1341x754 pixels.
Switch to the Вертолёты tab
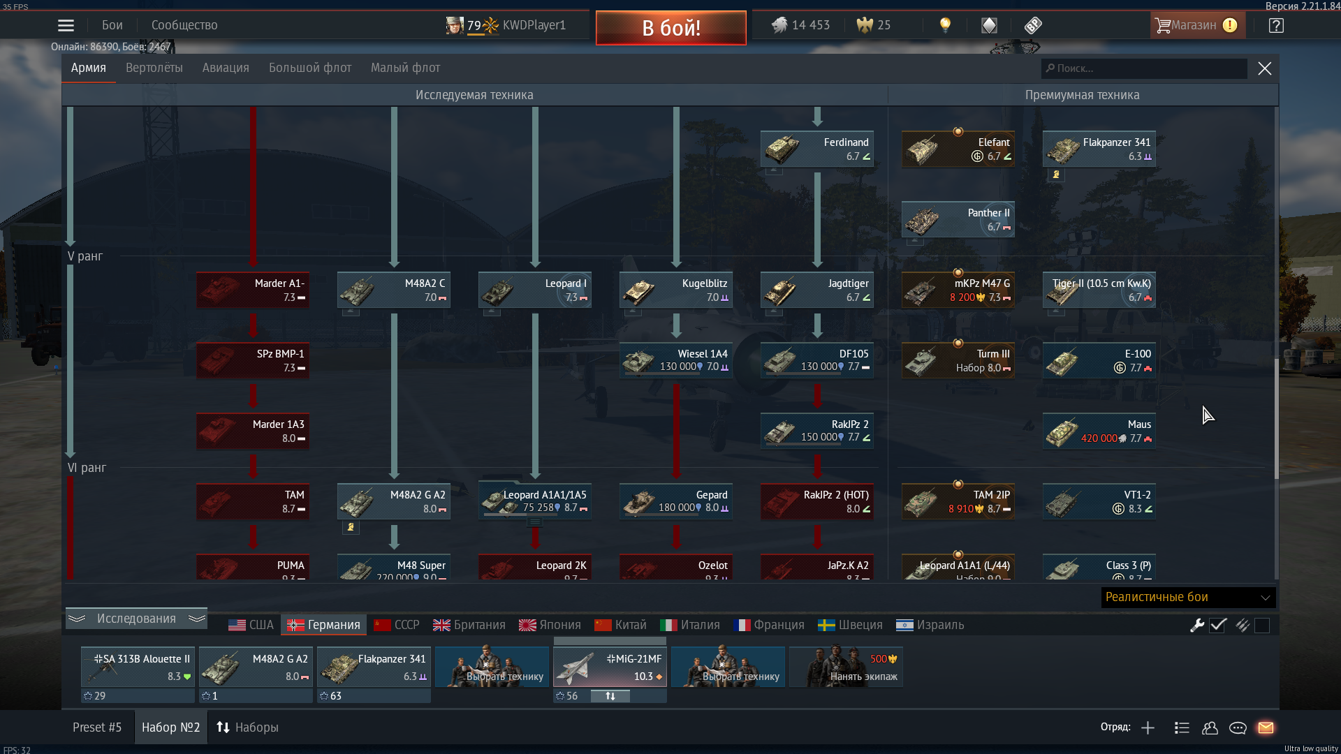pyautogui.click(x=154, y=68)
